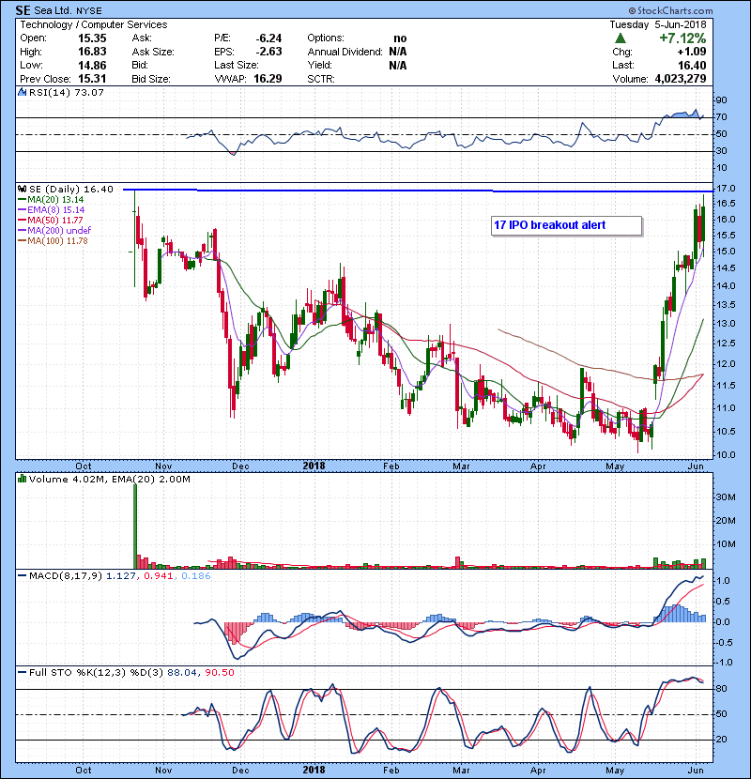Viewport: 751px width, 779px height.
Task: Click the +7.12% percent change value
Action: (x=682, y=38)
